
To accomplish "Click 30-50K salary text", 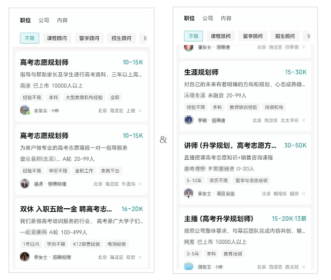I will tap(295, 145).
